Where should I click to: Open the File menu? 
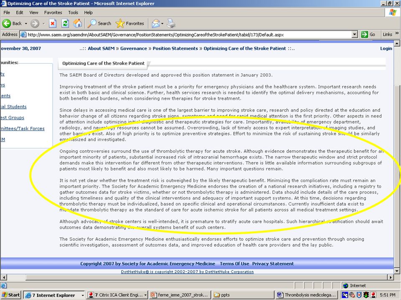(7, 12)
